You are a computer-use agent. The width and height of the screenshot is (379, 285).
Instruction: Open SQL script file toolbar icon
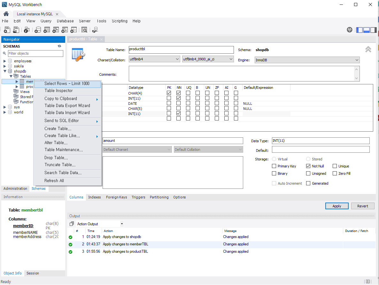16,30
